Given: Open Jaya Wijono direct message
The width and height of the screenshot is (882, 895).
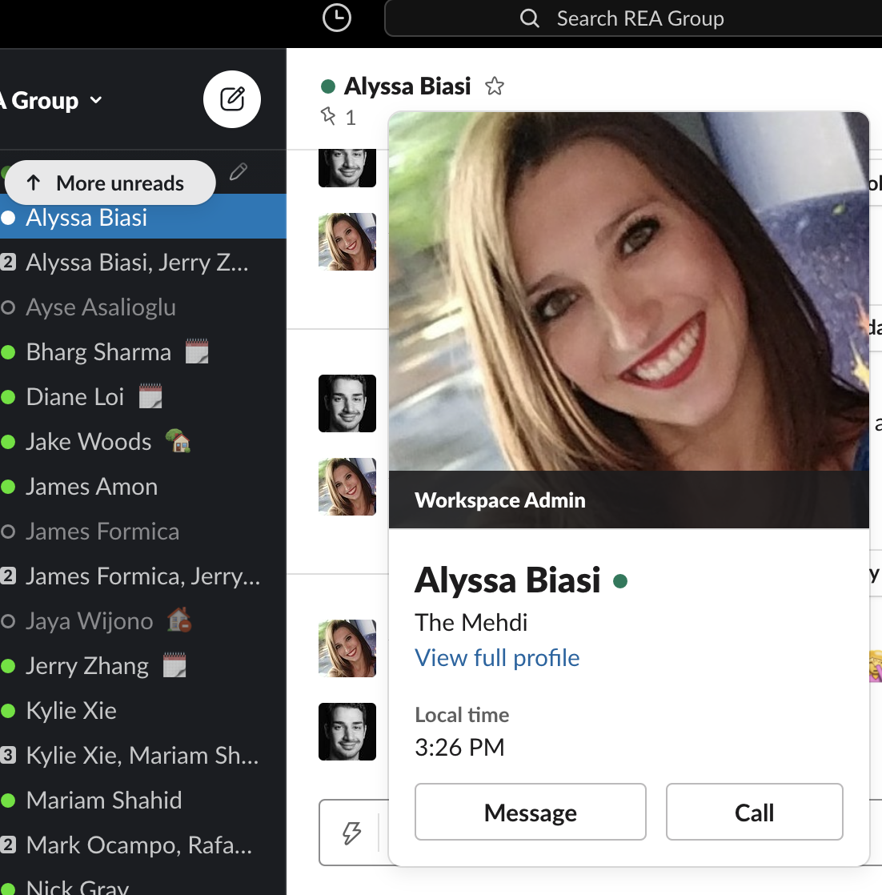Looking at the screenshot, I should coord(143,620).
